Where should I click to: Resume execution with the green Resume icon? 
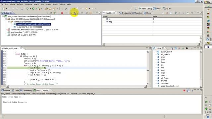[55, 13]
